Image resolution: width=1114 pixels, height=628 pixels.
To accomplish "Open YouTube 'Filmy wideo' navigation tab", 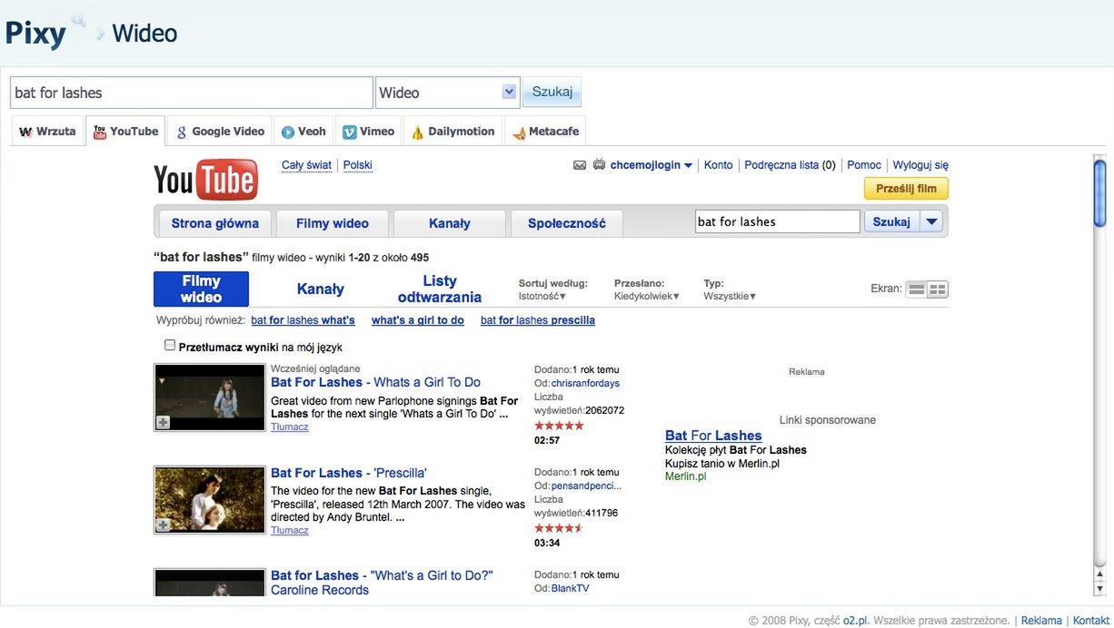I will (333, 223).
